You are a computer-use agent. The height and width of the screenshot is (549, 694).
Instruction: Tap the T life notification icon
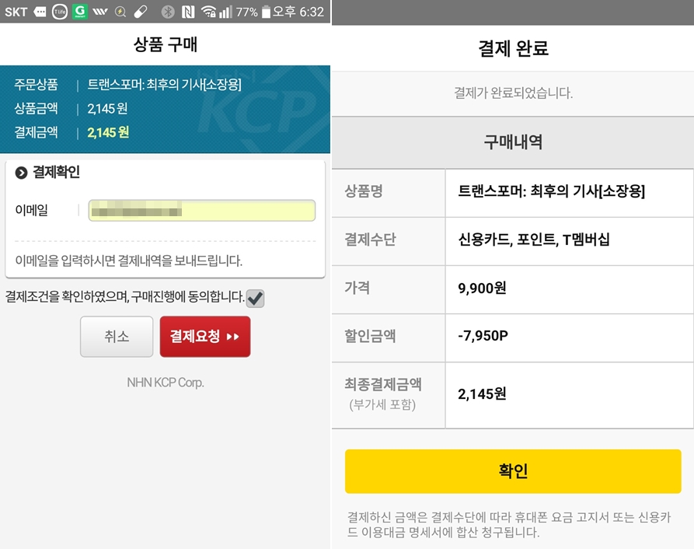tap(60, 12)
